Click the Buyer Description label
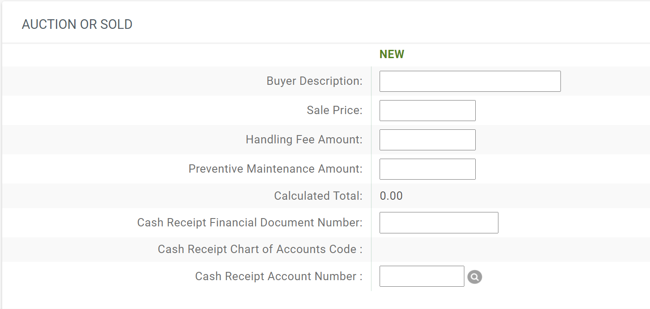The height and width of the screenshot is (309, 650). [315, 81]
